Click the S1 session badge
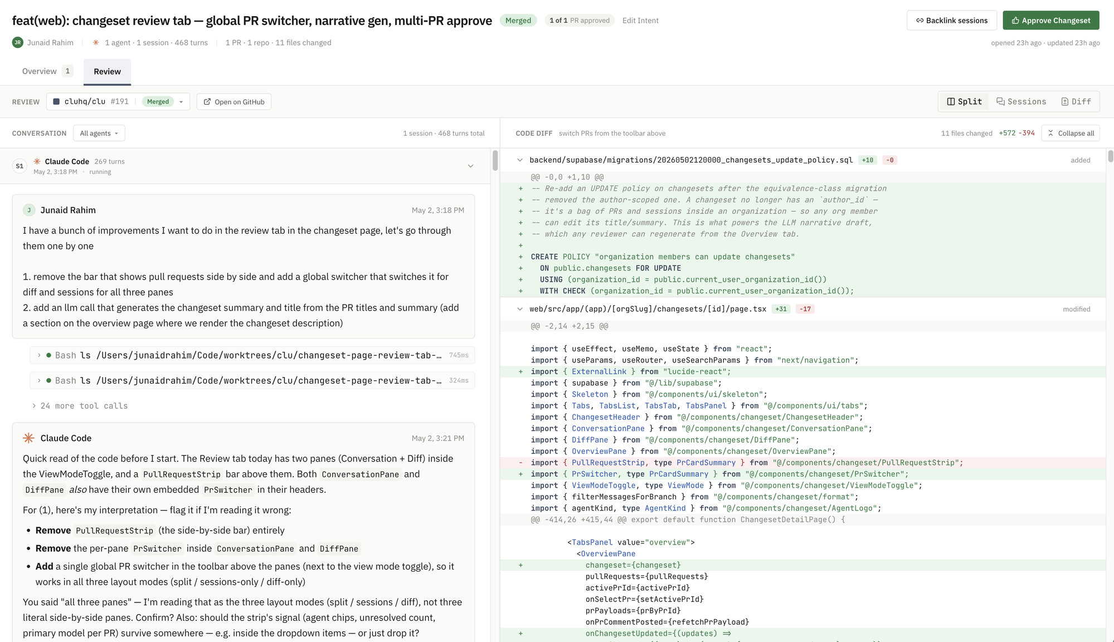Image resolution: width=1114 pixels, height=642 pixels. 20,166
